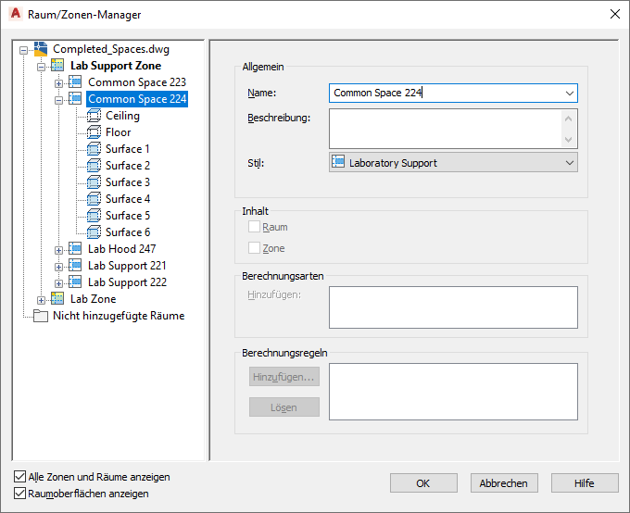Confirm the dialog with OK
Viewport: 630px width, 513px height.
pyautogui.click(x=423, y=482)
